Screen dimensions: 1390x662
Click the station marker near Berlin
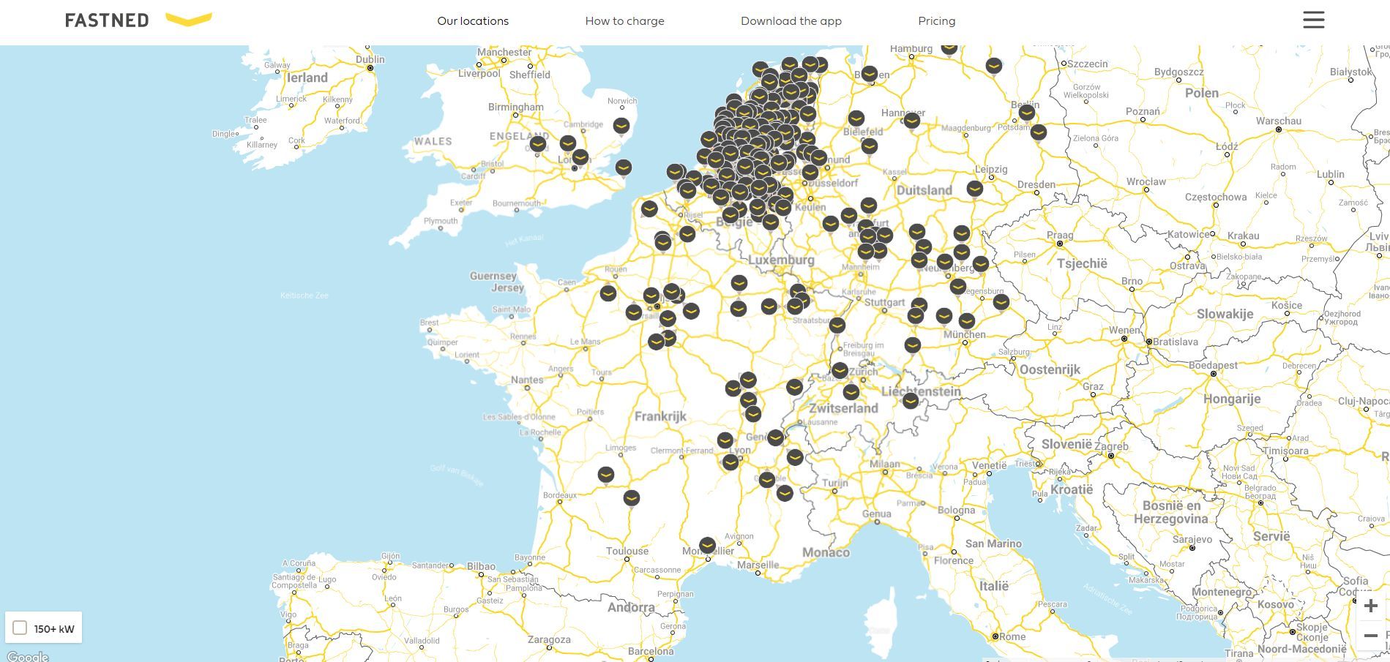pyautogui.click(x=1026, y=112)
